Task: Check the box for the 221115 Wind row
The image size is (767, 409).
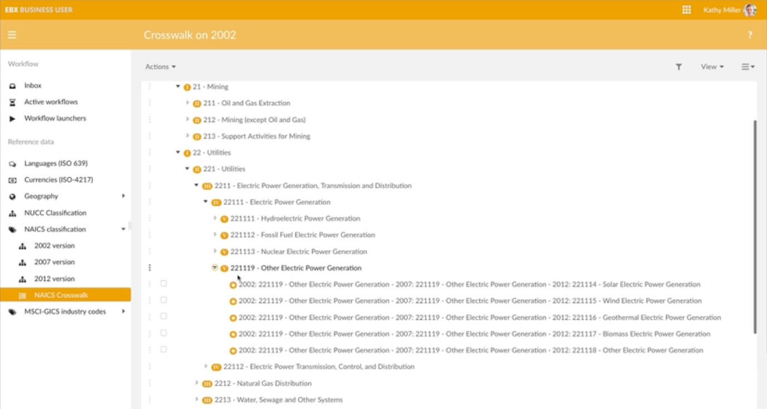Action: coord(163,300)
